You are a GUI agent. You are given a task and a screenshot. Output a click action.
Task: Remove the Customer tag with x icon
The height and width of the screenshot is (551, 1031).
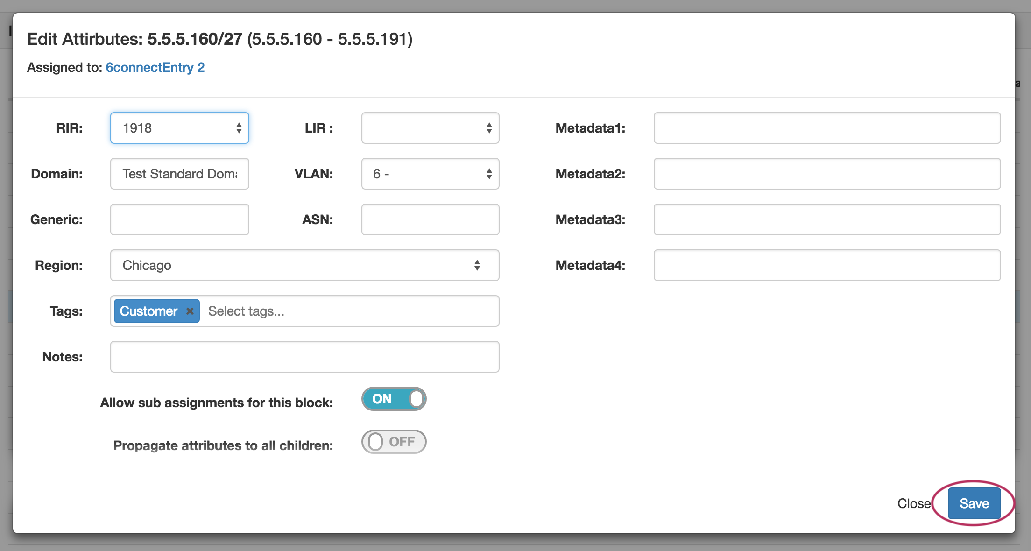[190, 311]
